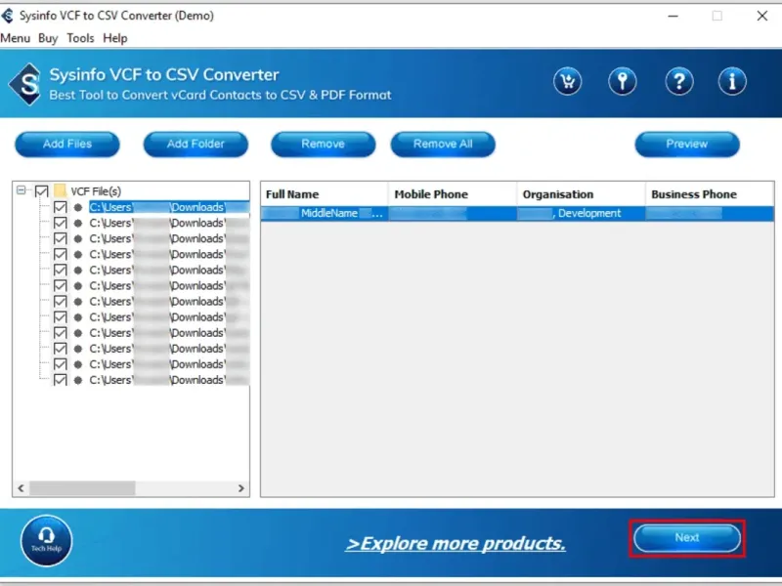Screen dimensions: 782x586
Task: Close the VCF to CSV Converter window
Action: click(x=762, y=16)
